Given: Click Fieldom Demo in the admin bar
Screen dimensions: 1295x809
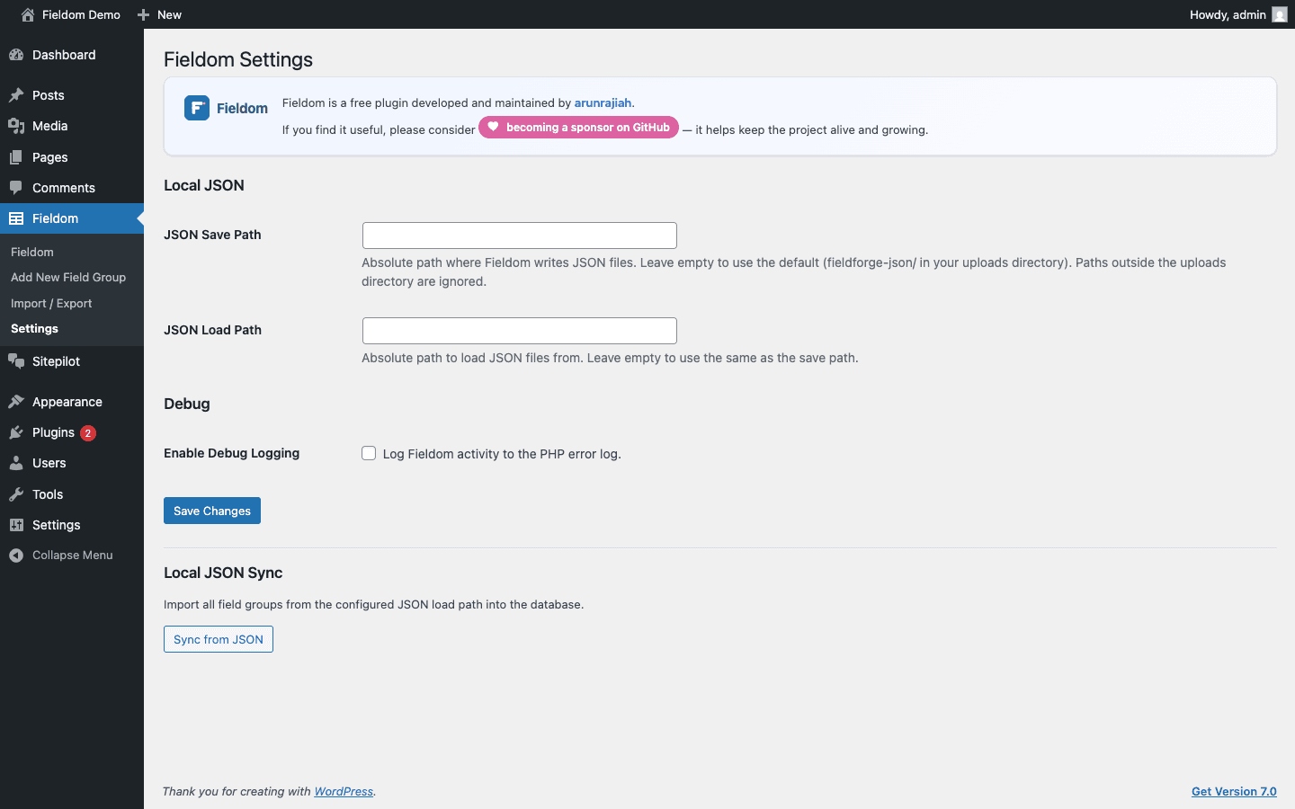Looking at the screenshot, I should [x=81, y=14].
